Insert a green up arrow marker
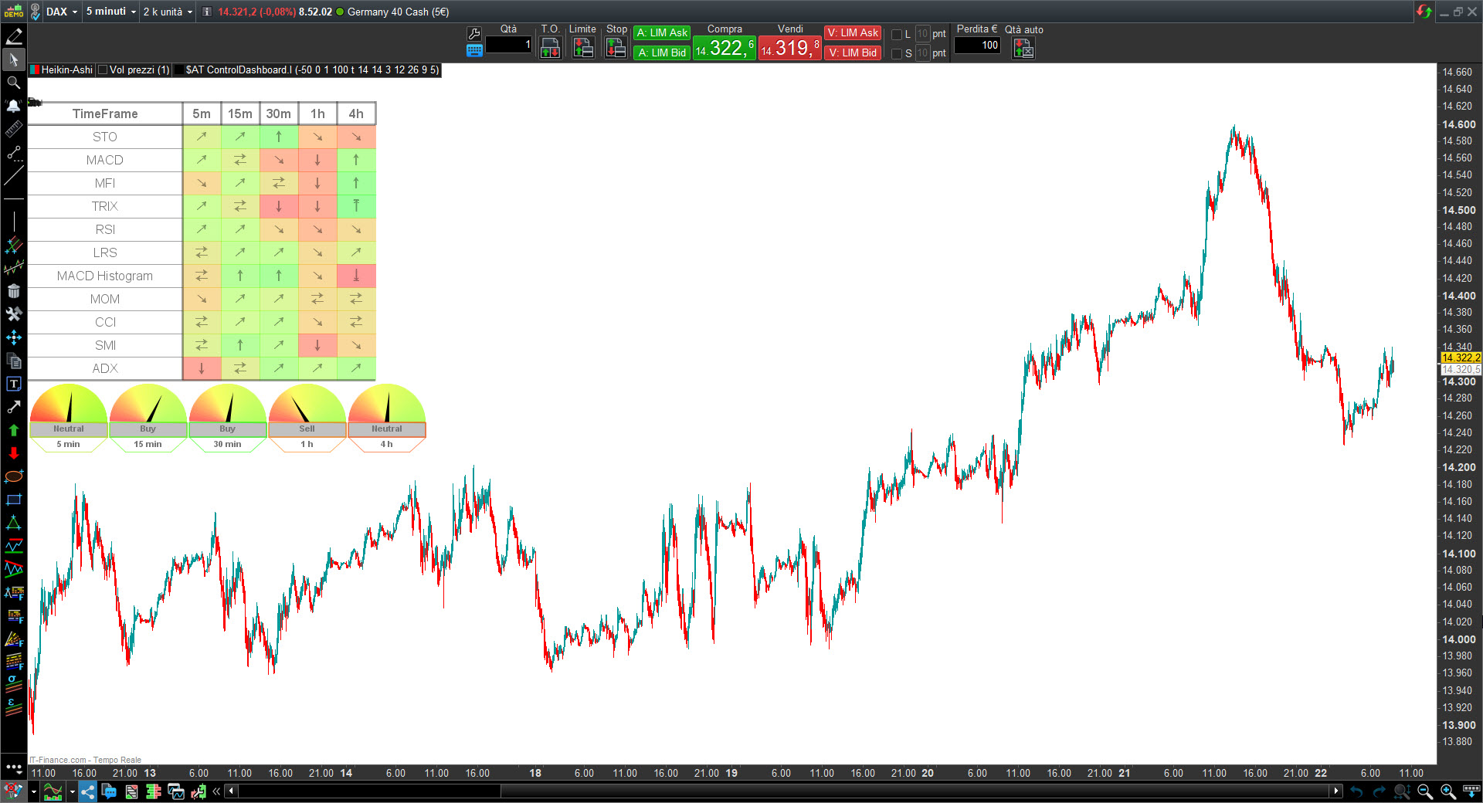Image resolution: width=1483 pixels, height=803 pixels. pos(13,430)
